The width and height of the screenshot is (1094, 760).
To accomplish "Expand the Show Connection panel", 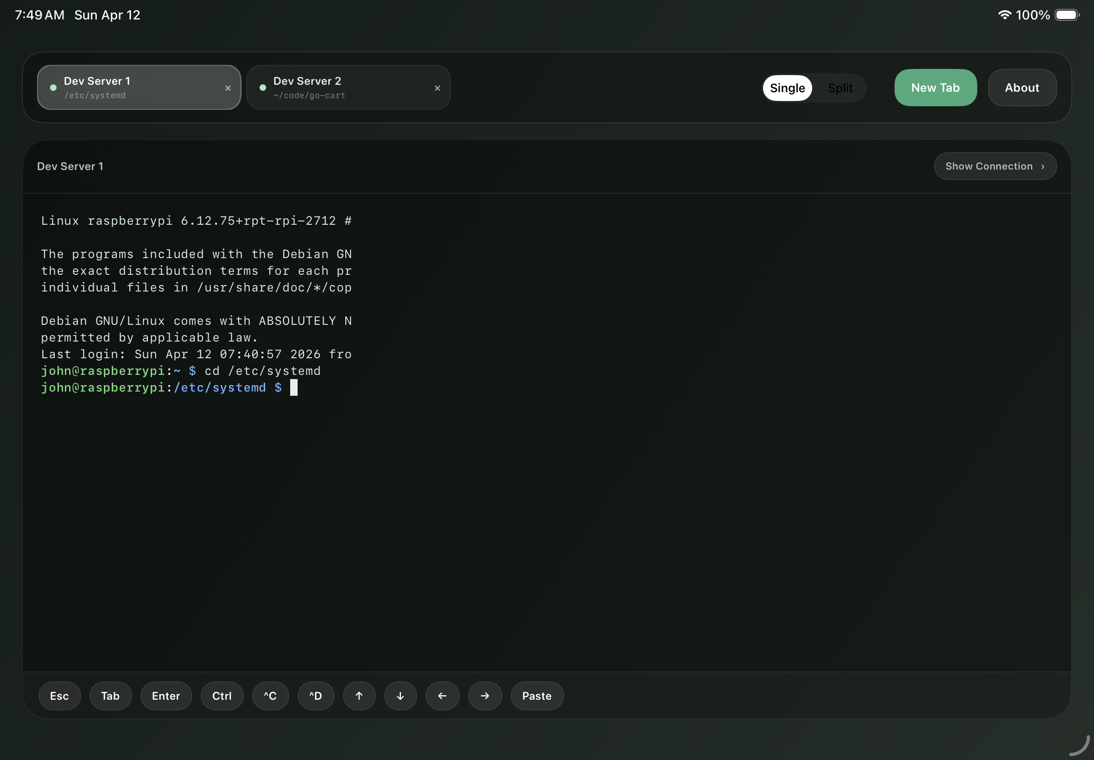I will tap(995, 166).
